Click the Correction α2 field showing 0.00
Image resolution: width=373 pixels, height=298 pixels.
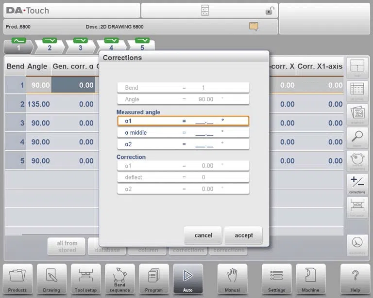(x=183, y=189)
